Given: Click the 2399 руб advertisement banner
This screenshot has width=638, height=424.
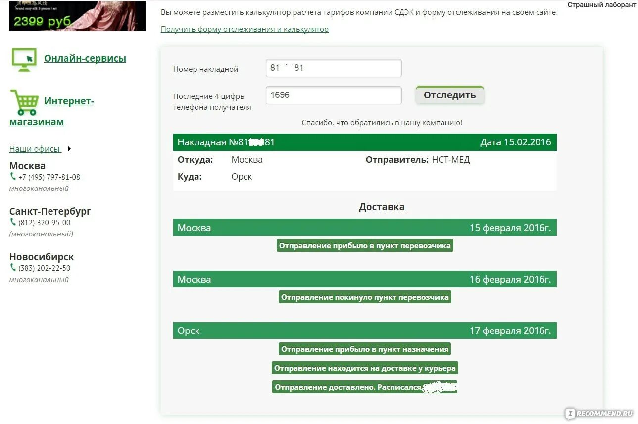Looking at the screenshot, I should coord(77,16).
